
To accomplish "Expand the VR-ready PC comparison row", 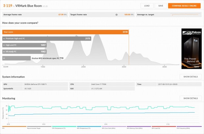I will click(x=24, y=52).
